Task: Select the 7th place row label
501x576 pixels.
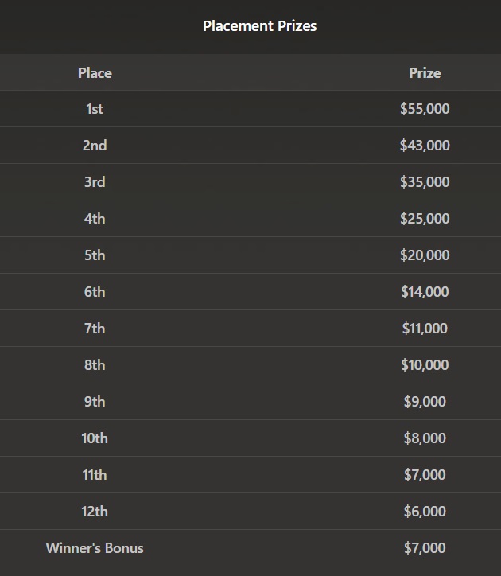Action: (95, 329)
